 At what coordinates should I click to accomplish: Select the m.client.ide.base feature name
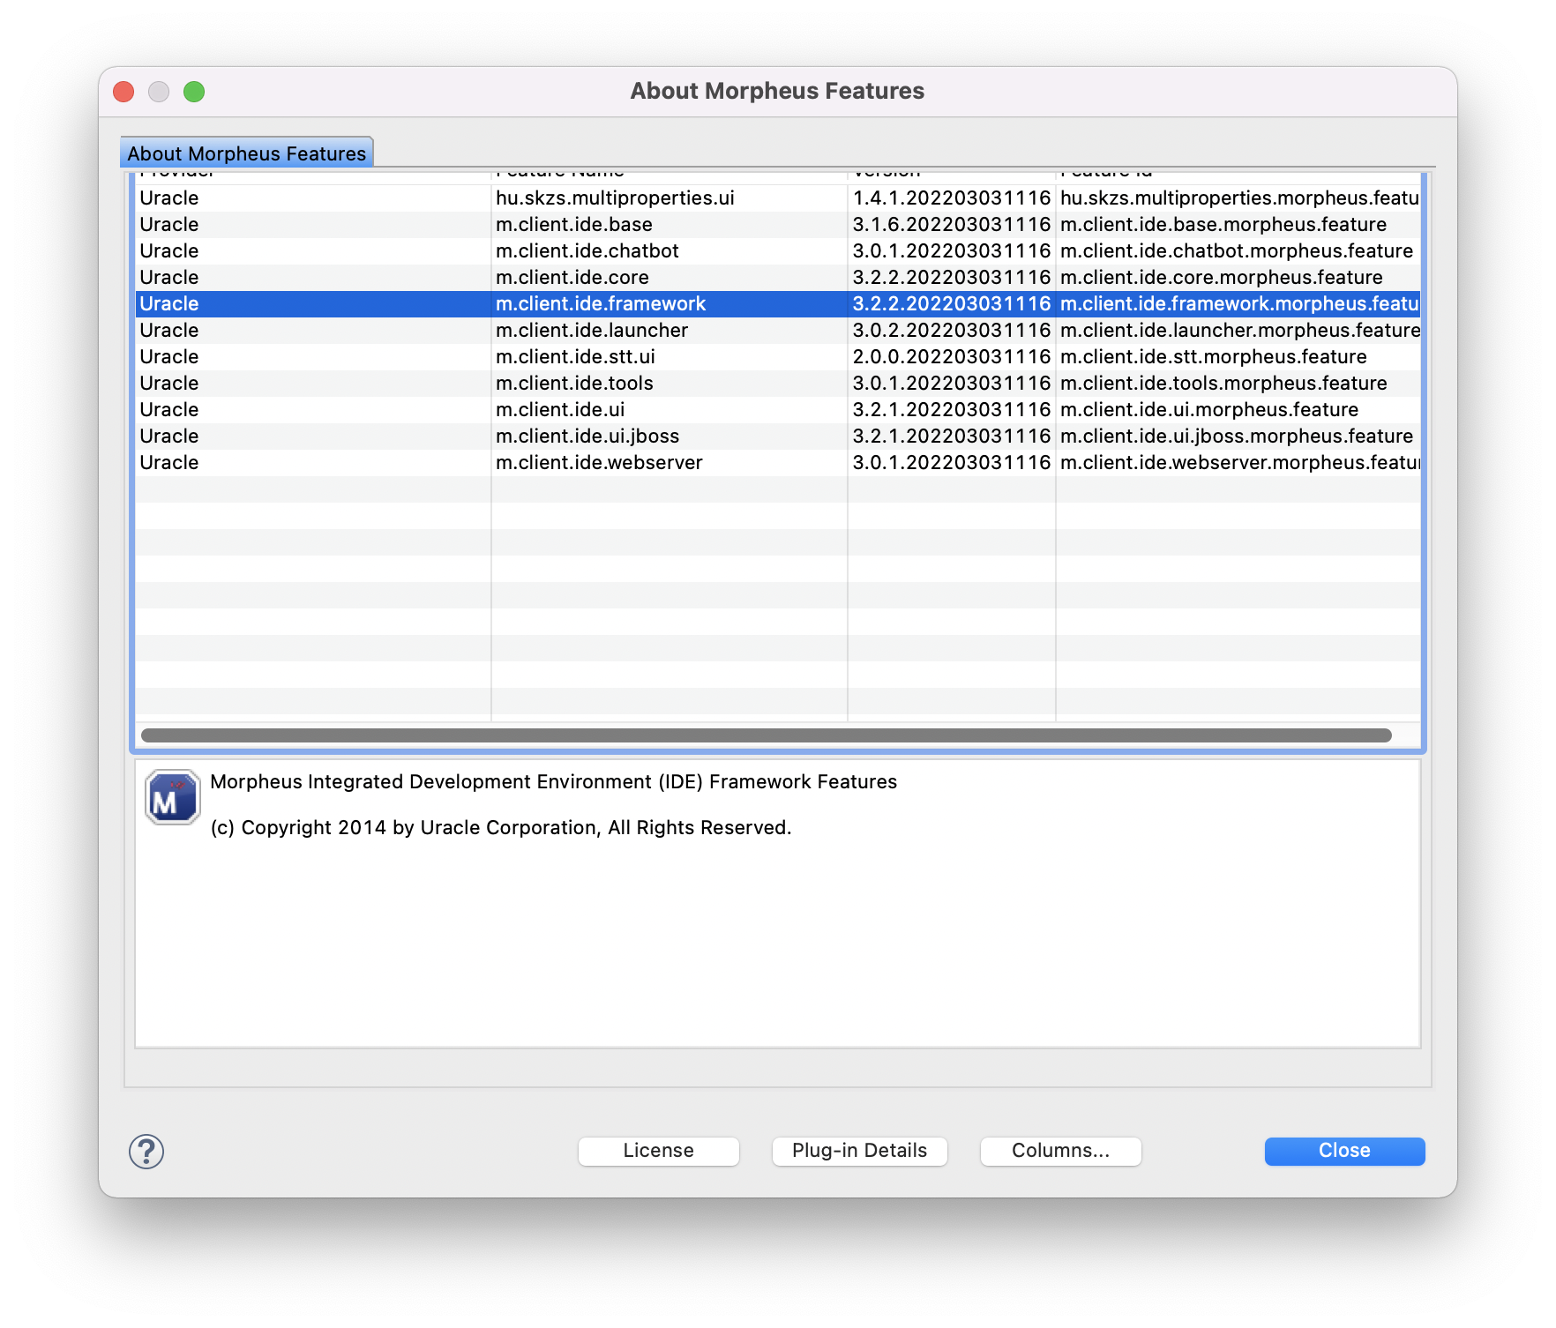pos(574,224)
